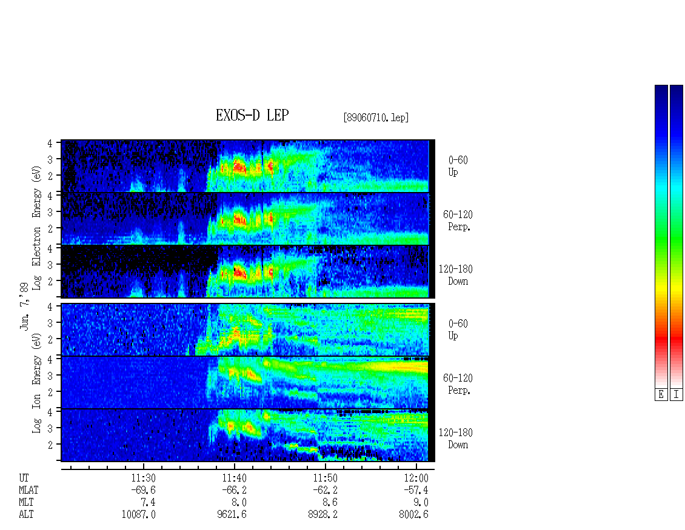Click the 120-180 Down label beside electron panel
685x530 pixels.
pyautogui.click(x=456, y=275)
